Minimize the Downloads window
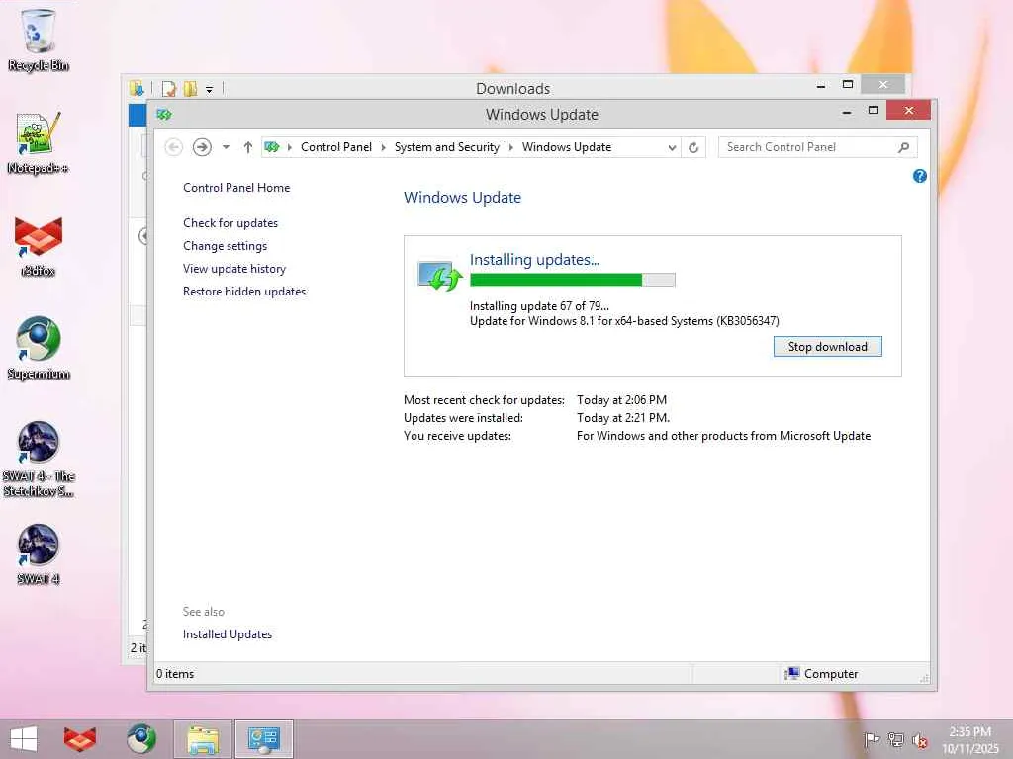Screen dimensions: 1013x759 (820, 85)
